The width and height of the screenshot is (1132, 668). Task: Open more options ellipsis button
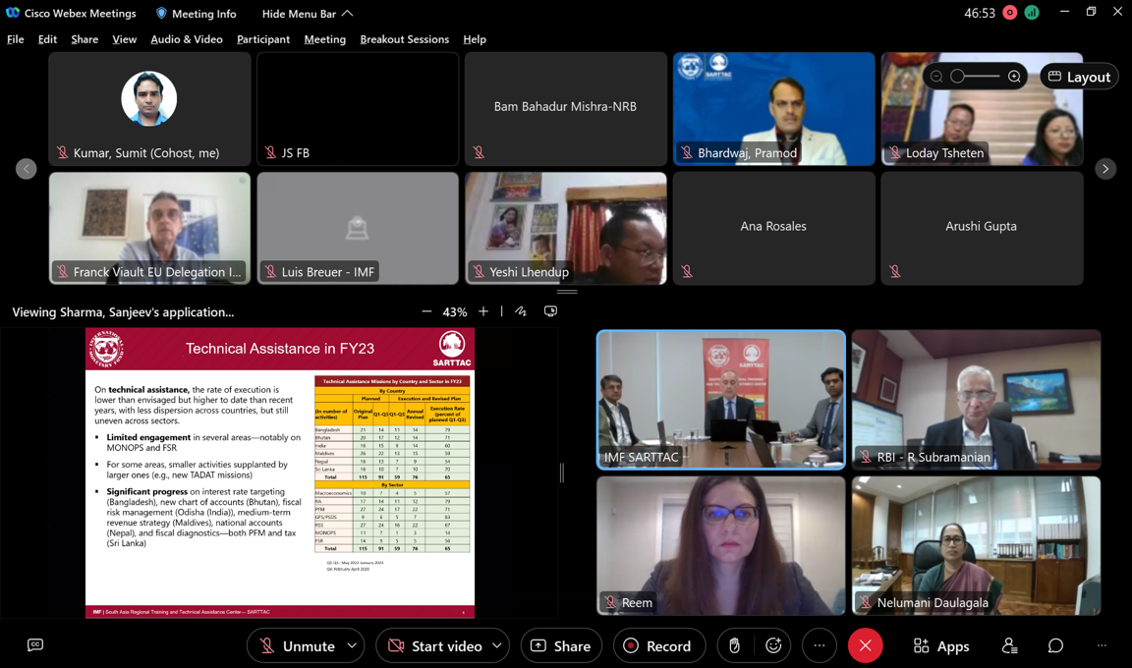[x=820, y=645]
